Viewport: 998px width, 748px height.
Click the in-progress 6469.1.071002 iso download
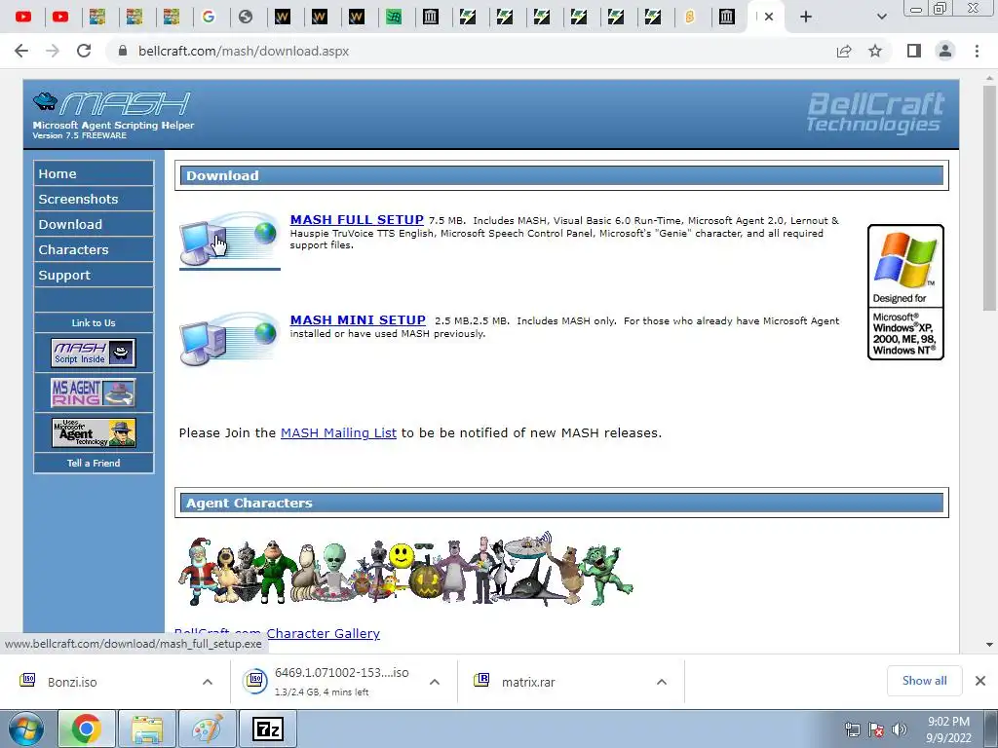click(327, 681)
